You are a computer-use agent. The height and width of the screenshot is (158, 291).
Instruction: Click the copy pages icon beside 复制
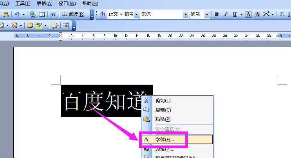tap(146, 110)
